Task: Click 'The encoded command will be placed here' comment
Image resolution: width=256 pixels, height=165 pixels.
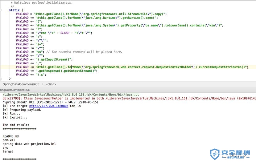Action: pyautogui.click(x=84, y=52)
